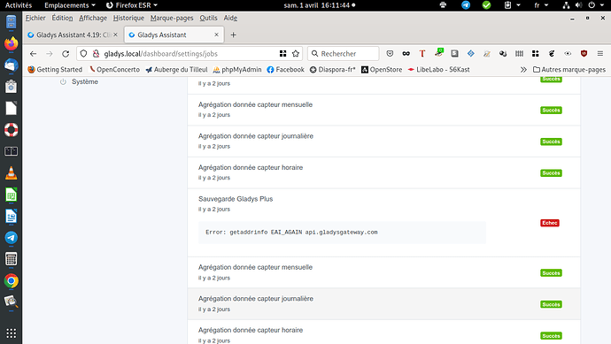Image resolution: width=611 pixels, height=344 pixels.
Task: Open tracking protection shield info
Action: pos(83,54)
